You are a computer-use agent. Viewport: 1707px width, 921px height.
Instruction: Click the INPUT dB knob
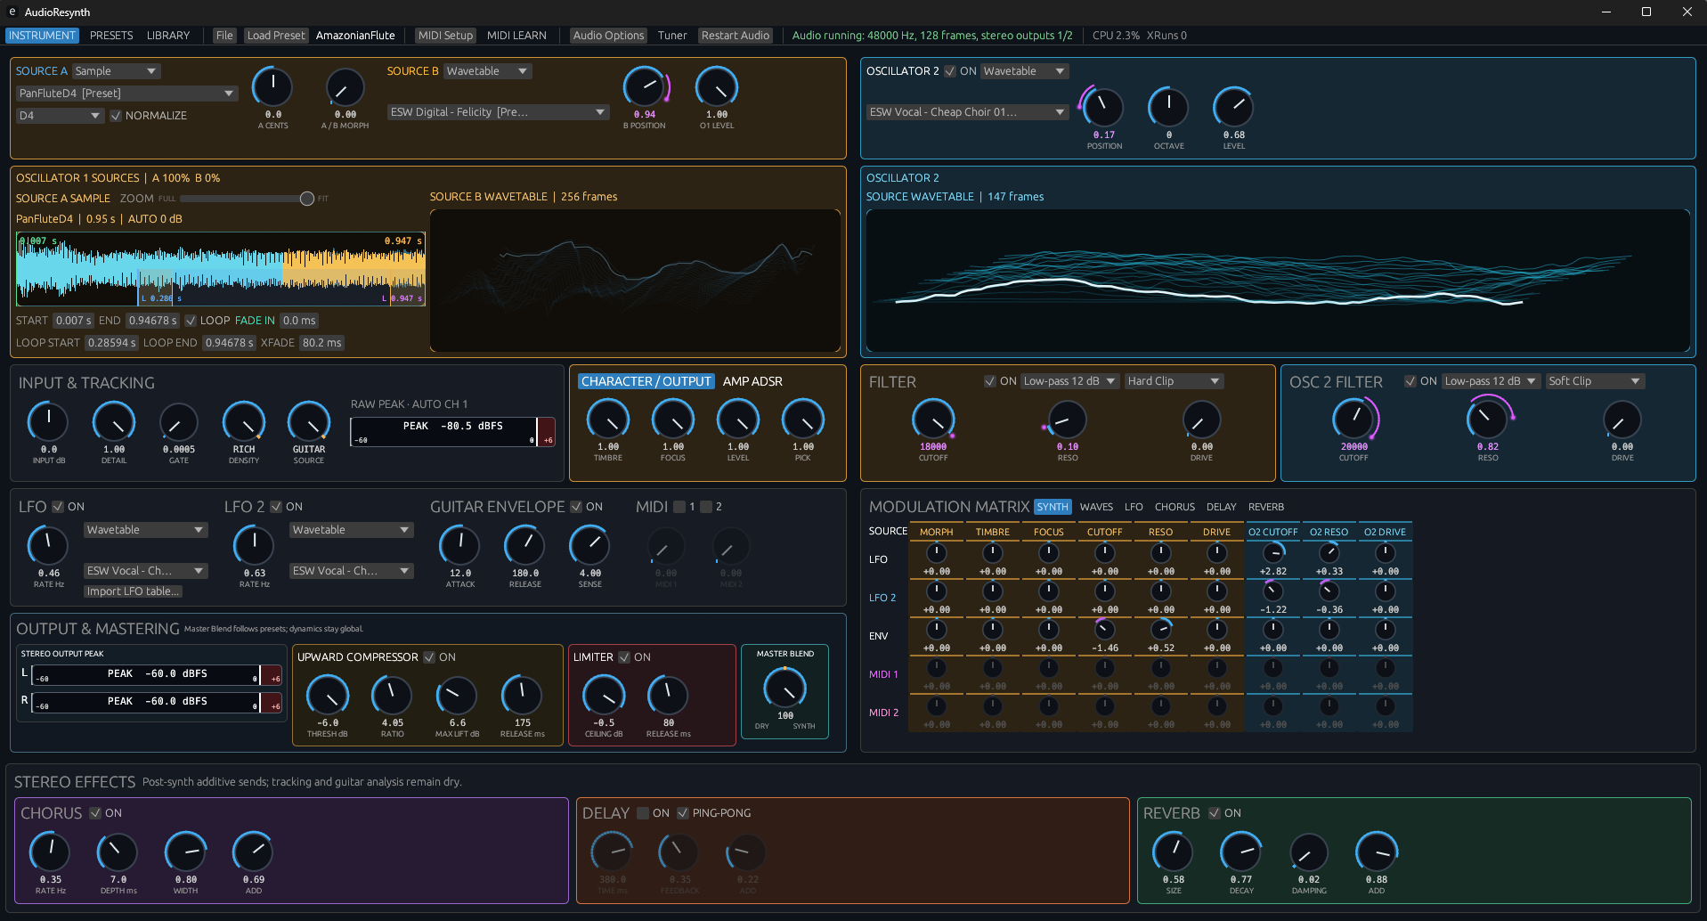(x=49, y=422)
